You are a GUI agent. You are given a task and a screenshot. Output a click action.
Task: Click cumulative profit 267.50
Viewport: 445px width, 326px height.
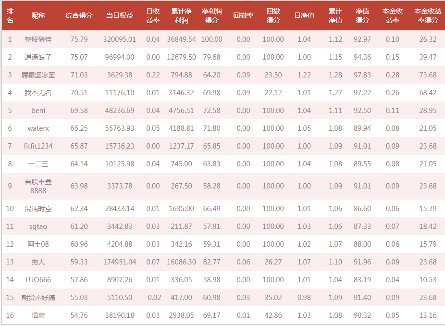pos(181,186)
